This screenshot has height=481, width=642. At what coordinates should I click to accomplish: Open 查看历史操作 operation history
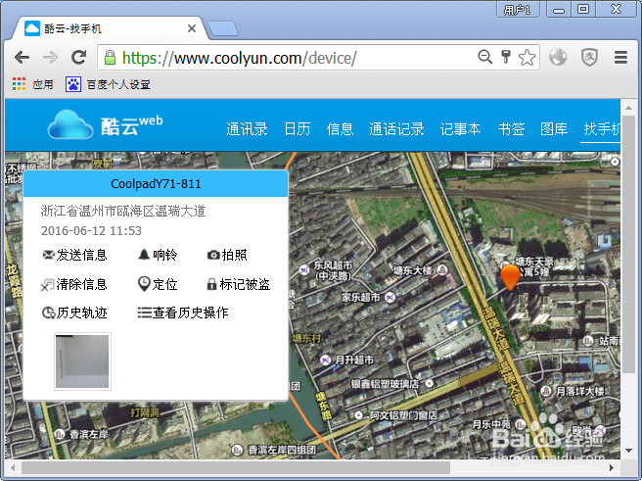(x=183, y=313)
